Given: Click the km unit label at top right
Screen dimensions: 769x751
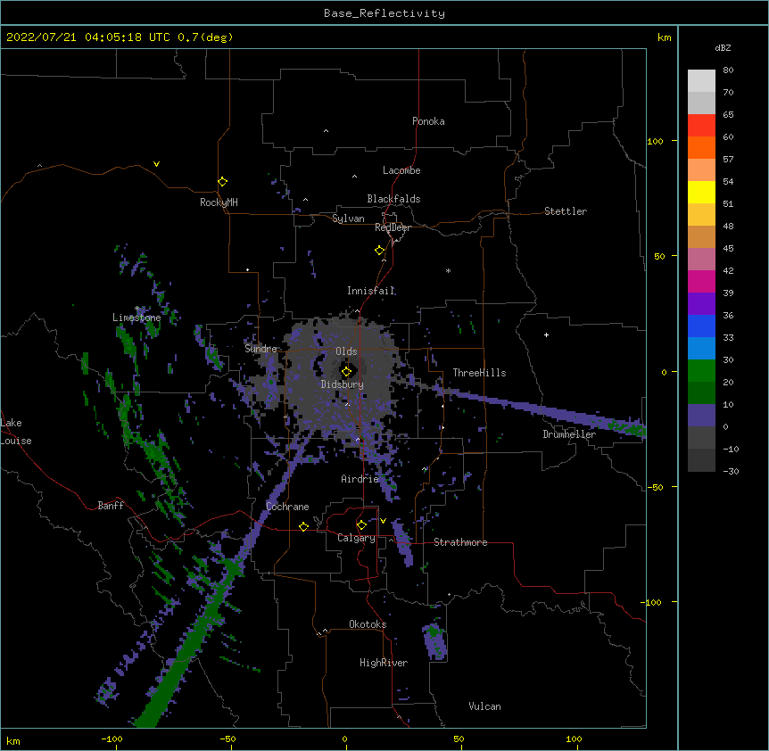Looking at the screenshot, I should [x=664, y=37].
